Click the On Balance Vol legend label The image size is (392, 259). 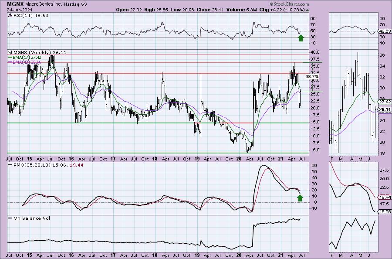click(x=32, y=218)
